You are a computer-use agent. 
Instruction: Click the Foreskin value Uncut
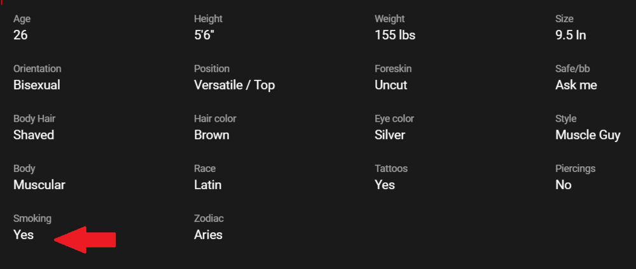391,85
